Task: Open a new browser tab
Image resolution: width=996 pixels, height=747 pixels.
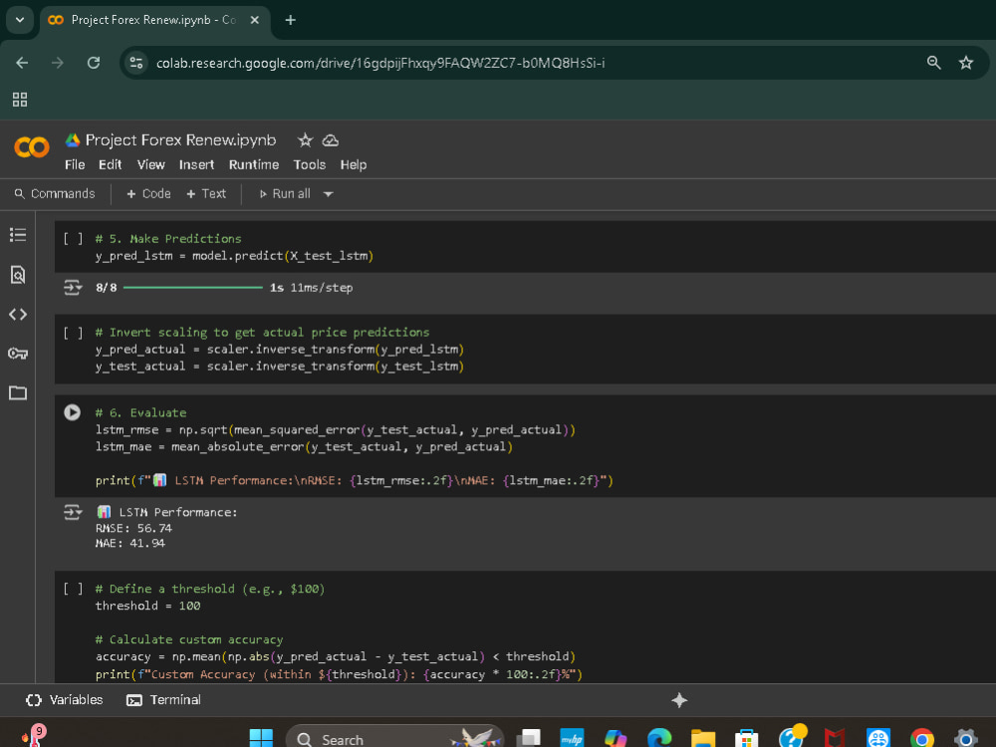Action: click(x=290, y=20)
